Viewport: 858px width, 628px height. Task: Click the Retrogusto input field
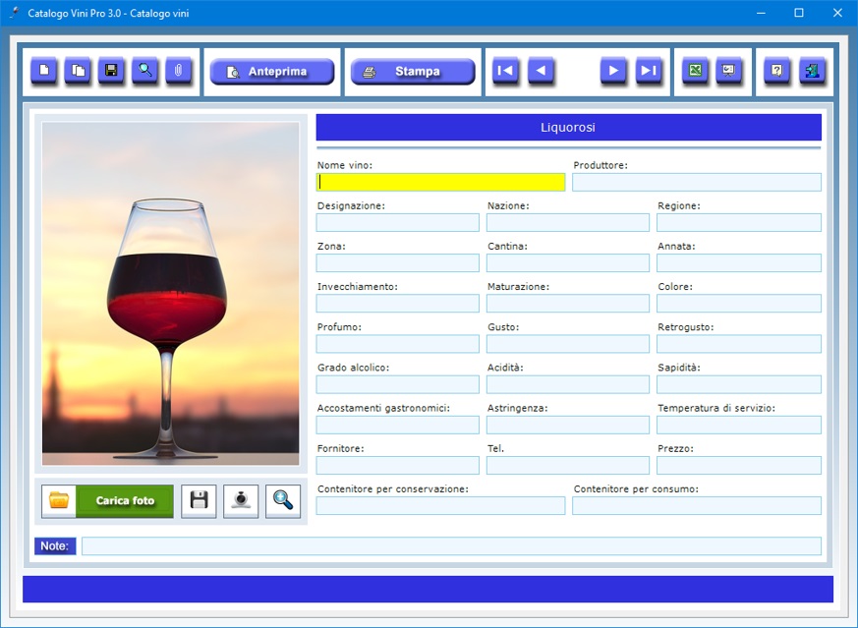coord(739,344)
